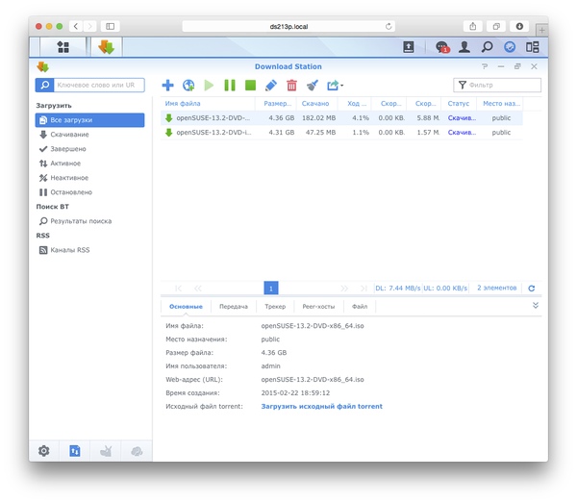
Task: Go to the previous page arrow
Action: pos(198,289)
